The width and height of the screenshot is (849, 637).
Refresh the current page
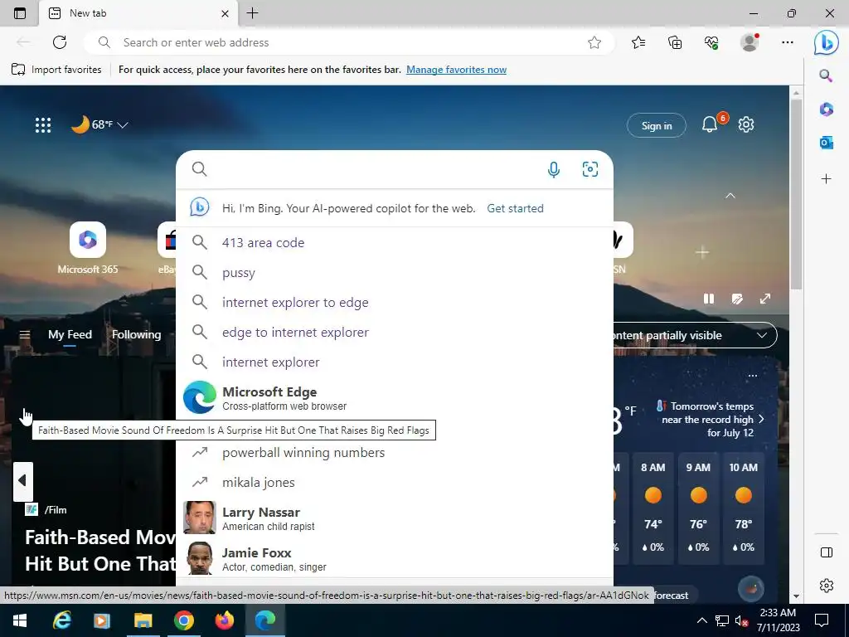(60, 42)
